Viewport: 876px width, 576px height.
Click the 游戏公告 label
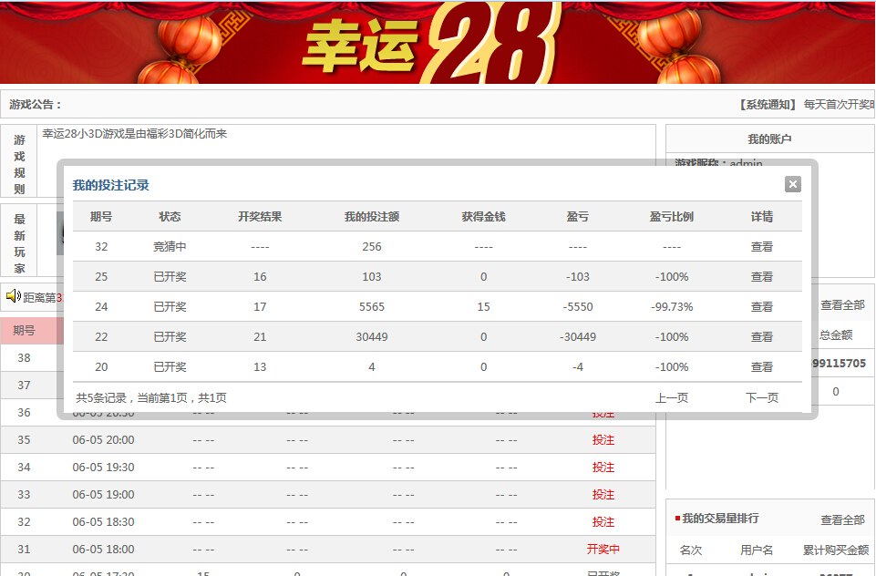click(36, 105)
